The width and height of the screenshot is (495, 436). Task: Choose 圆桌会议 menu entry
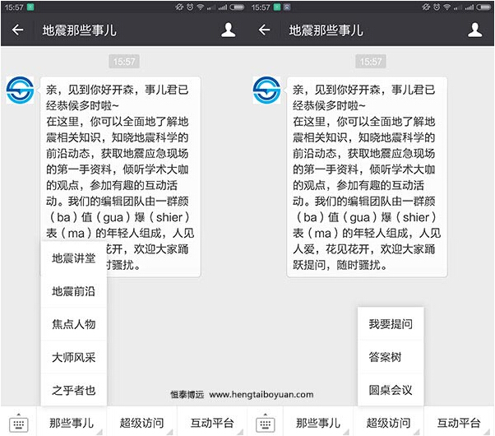[x=391, y=390]
